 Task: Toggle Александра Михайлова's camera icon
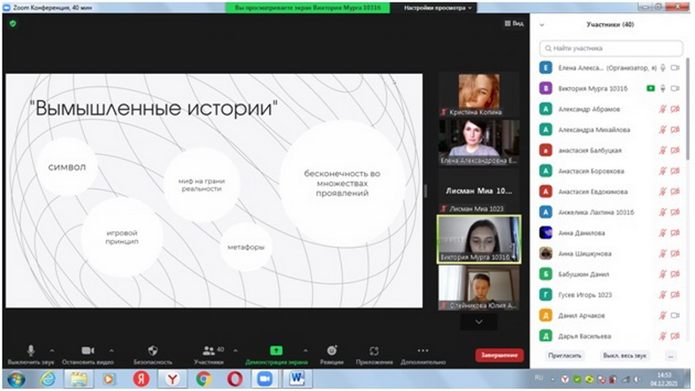pyautogui.click(x=675, y=130)
